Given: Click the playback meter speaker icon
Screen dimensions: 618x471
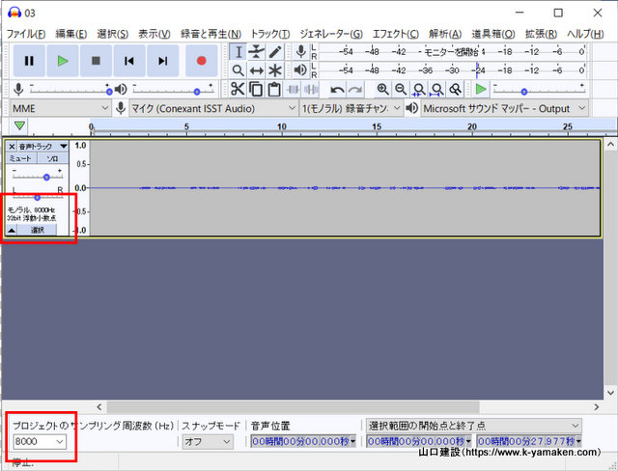Looking at the screenshot, I should tap(300, 70).
